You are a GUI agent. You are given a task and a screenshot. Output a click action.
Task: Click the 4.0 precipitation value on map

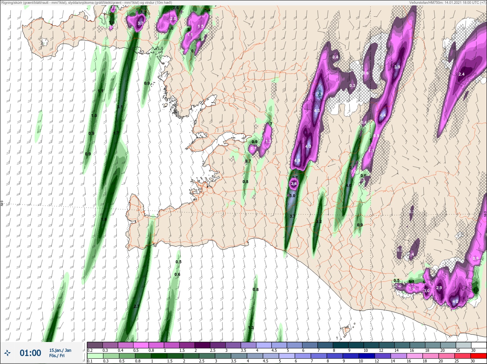click(x=348, y=186)
